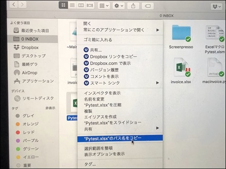This screenshot has height=169, width=226.
Task: Choose タグ... menu item
Action: (x=120, y=164)
